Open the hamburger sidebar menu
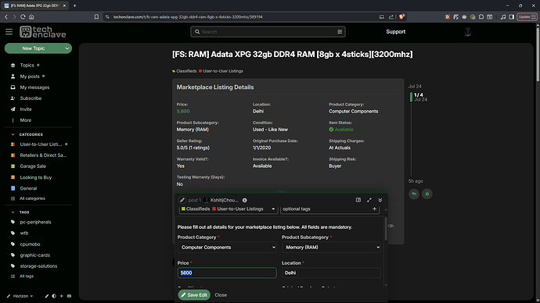The image size is (540, 303). coord(9,32)
